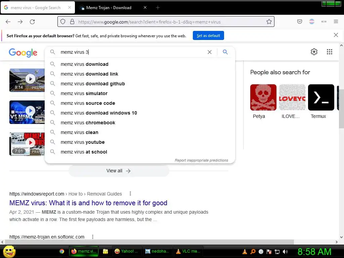The image size is (344, 258).
Task: Open the smiley-face Start button
Action: click(9, 251)
